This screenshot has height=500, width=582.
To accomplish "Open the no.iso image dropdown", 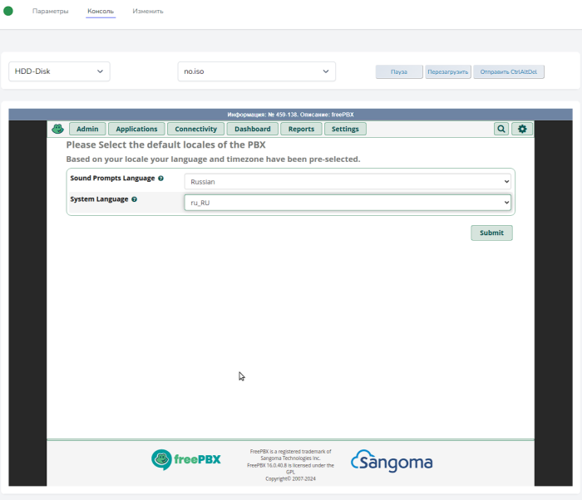I will tap(256, 71).
